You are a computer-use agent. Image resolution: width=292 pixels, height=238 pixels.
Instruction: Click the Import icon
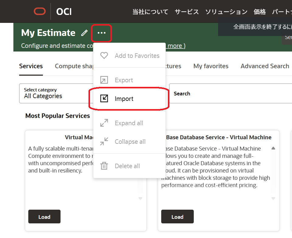pyautogui.click(x=104, y=98)
